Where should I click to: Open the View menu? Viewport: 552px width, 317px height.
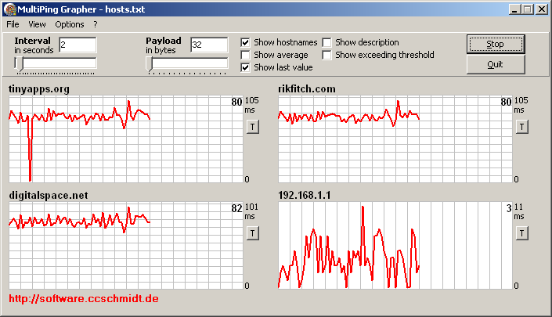point(37,24)
